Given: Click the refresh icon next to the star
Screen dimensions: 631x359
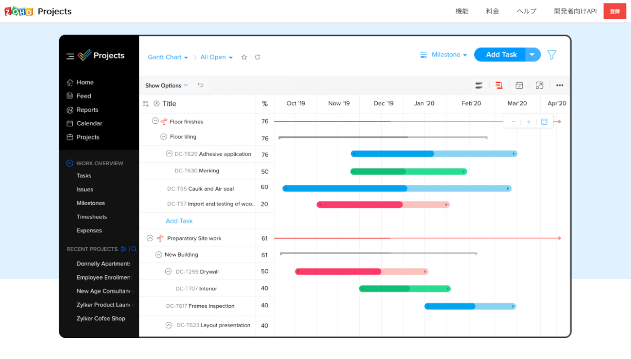Looking at the screenshot, I should point(257,57).
